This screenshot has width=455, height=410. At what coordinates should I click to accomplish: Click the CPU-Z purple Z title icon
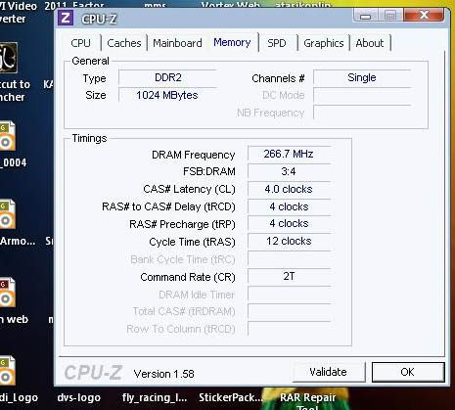[66, 18]
